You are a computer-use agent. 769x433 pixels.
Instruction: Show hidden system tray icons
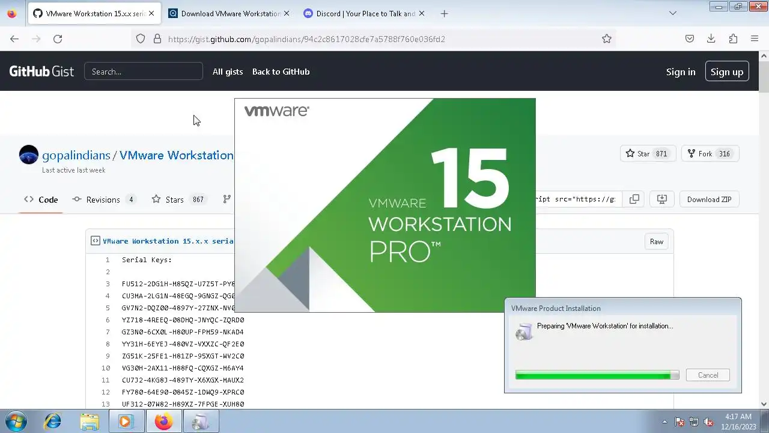tap(664, 422)
